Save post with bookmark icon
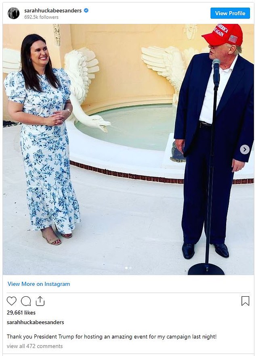This screenshot has width=256, height=356. click(x=246, y=301)
